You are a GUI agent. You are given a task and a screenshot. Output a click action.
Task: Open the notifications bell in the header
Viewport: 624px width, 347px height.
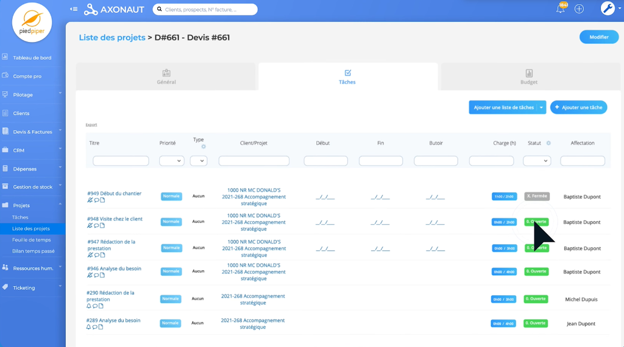[560, 9]
